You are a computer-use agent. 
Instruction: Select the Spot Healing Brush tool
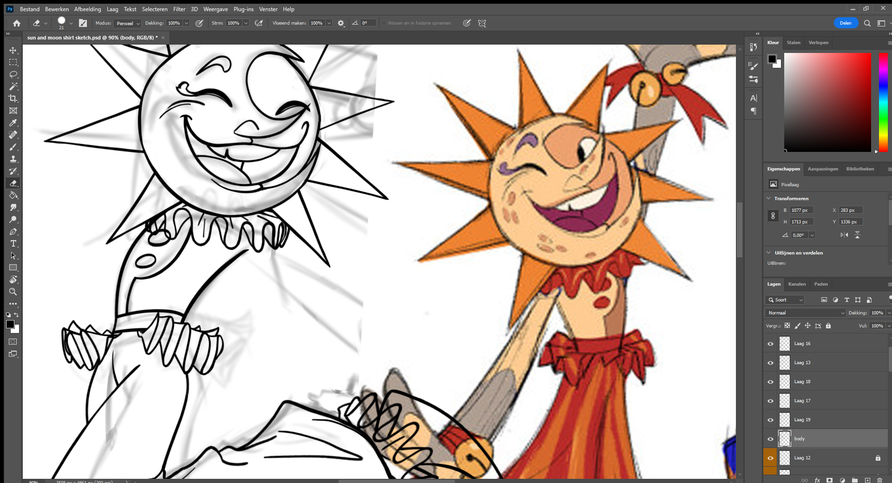pos(13,135)
